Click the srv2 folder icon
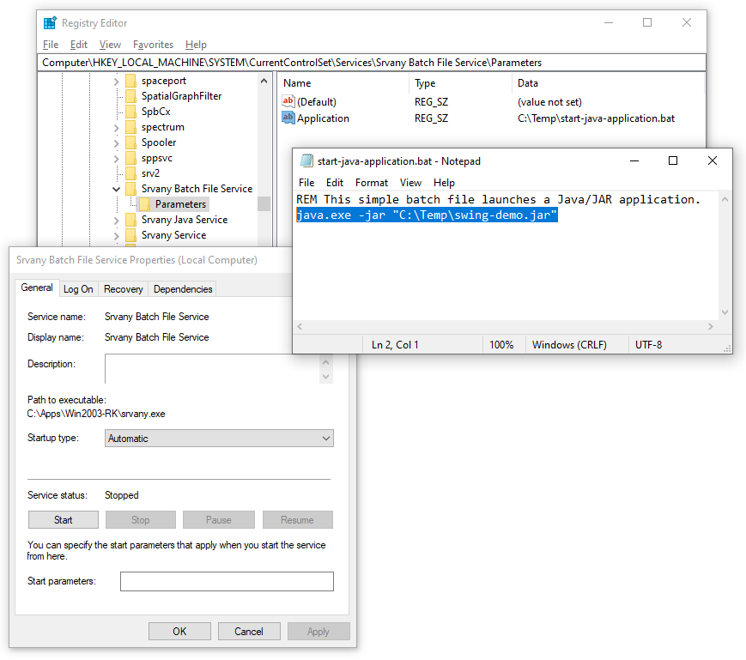746x660 pixels. (x=130, y=173)
